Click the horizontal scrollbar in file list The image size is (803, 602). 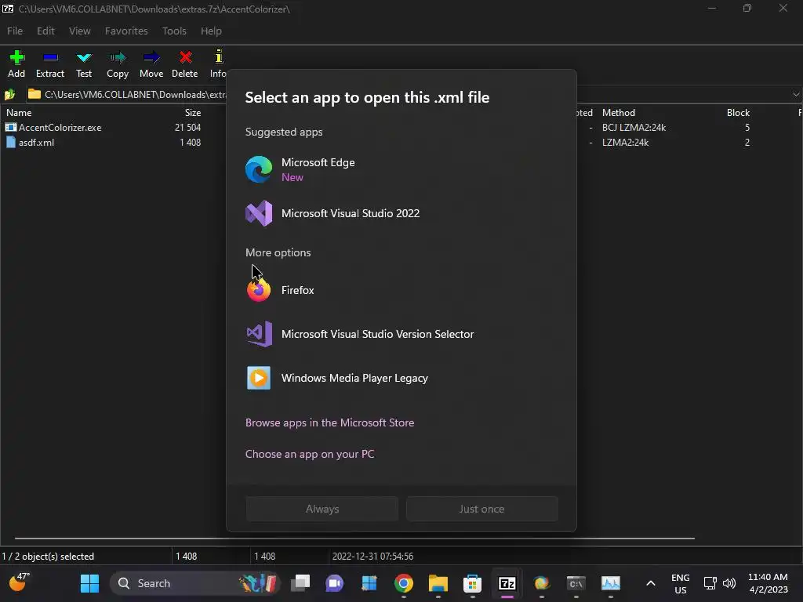tap(354, 538)
